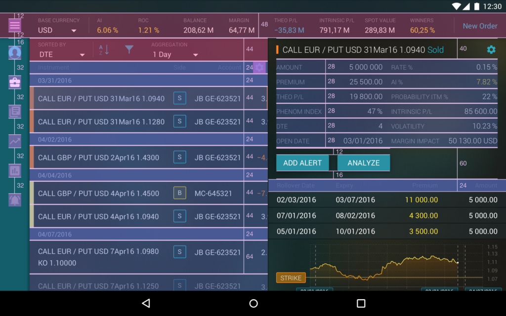Open the hamburger navigation menu
This screenshot has height=316, width=506.
[x=15, y=25]
